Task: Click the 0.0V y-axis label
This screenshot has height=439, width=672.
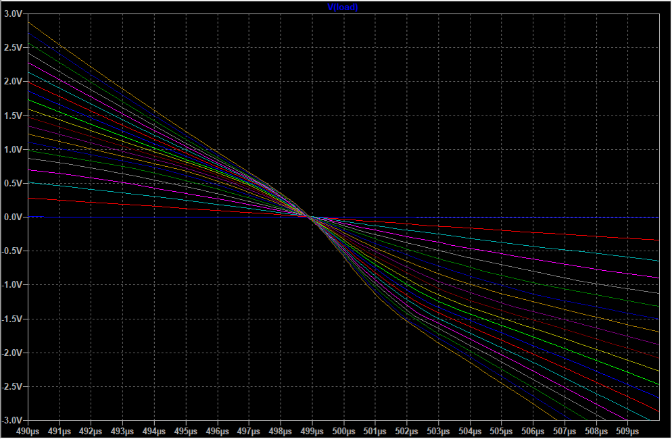Action: click(13, 217)
